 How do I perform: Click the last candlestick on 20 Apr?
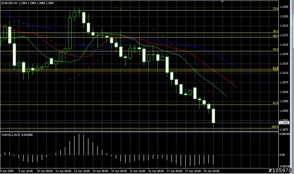pyautogui.click(x=213, y=116)
